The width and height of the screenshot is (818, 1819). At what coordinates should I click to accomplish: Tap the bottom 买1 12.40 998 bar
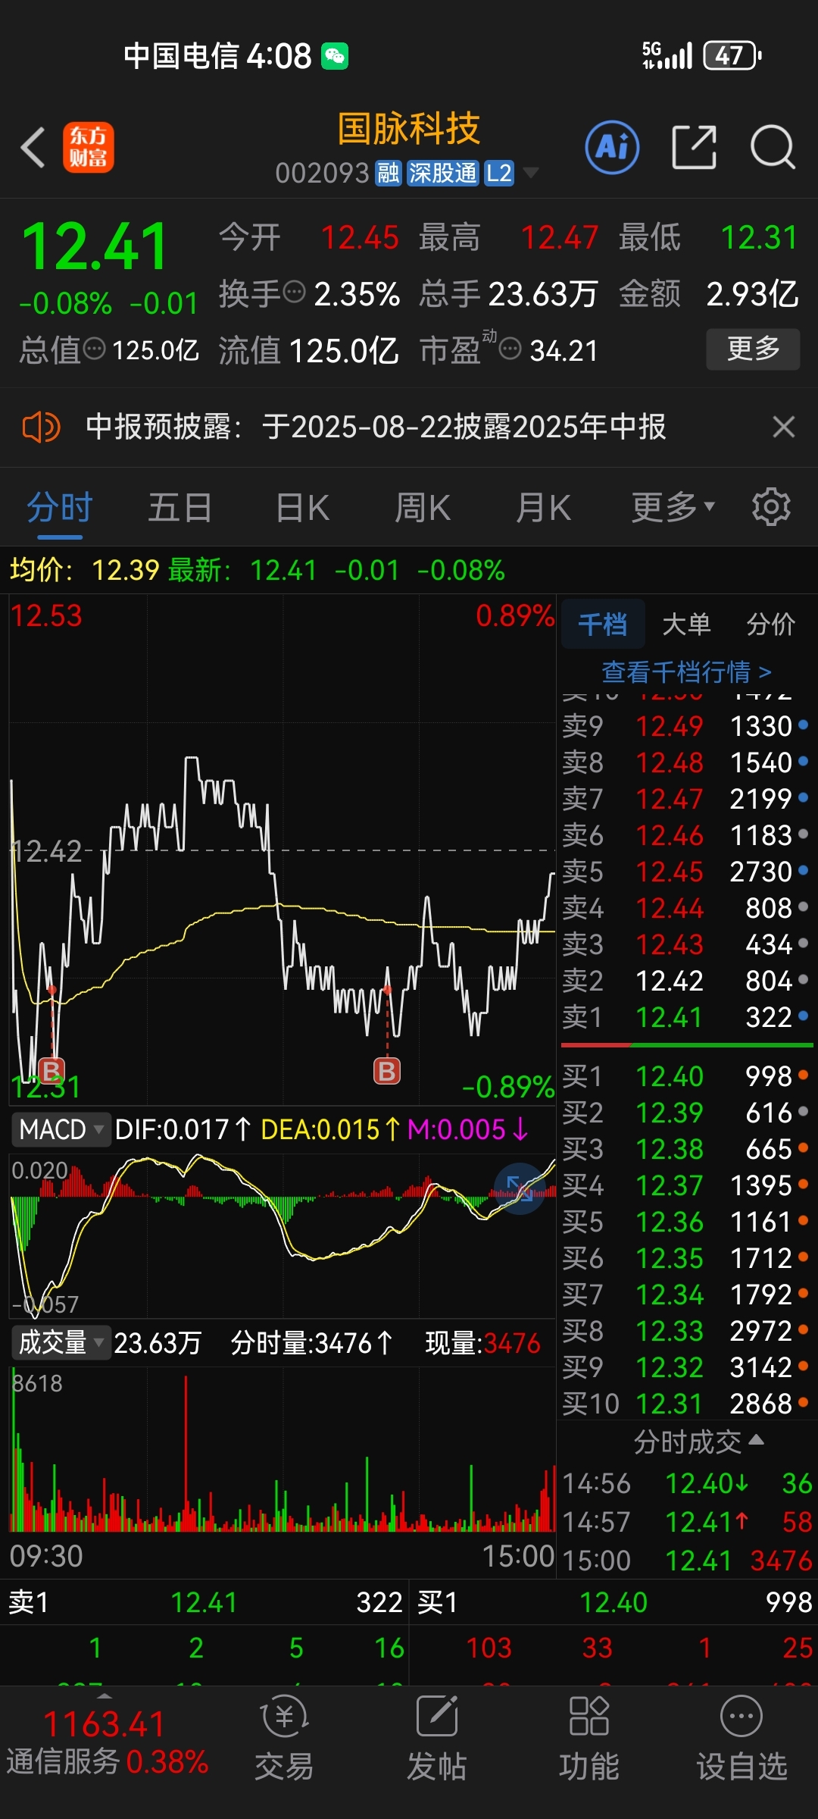pyautogui.click(x=613, y=1602)
